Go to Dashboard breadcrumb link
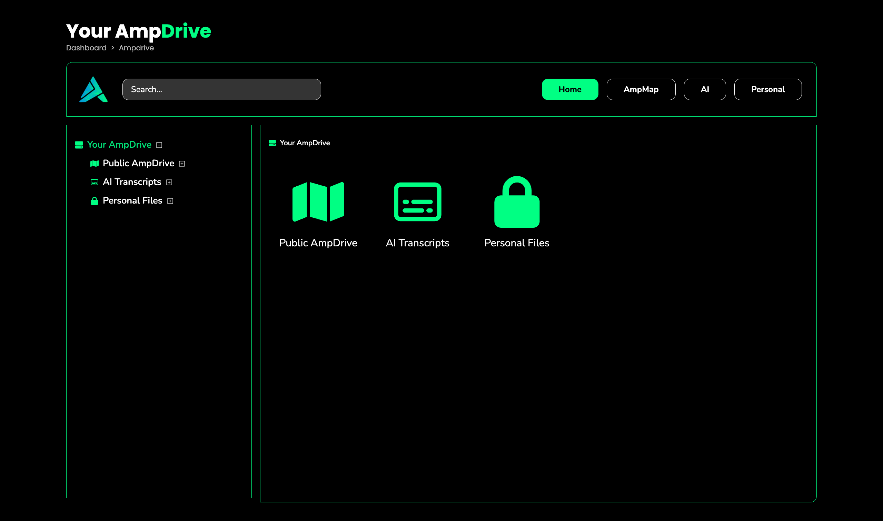 (86, 48)
